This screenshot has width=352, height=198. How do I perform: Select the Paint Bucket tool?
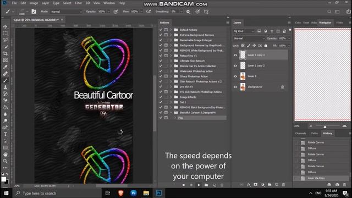point(5,108)
